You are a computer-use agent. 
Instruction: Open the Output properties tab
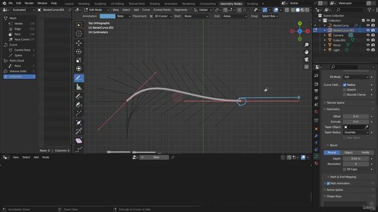pyautogui.click(x=317, y=91)
